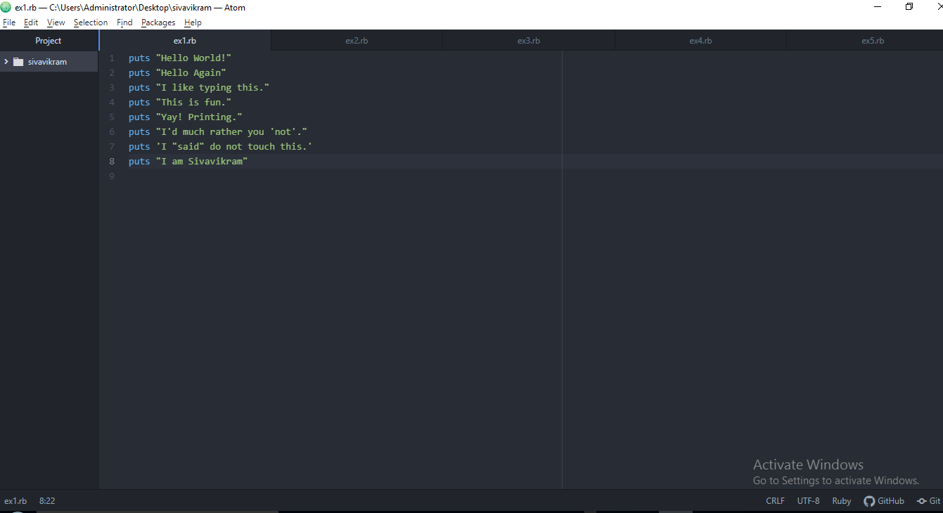Click the cursor position 8:22 indicator
Viewport: 943px width, 513px height.
click(x=47, y=500)
